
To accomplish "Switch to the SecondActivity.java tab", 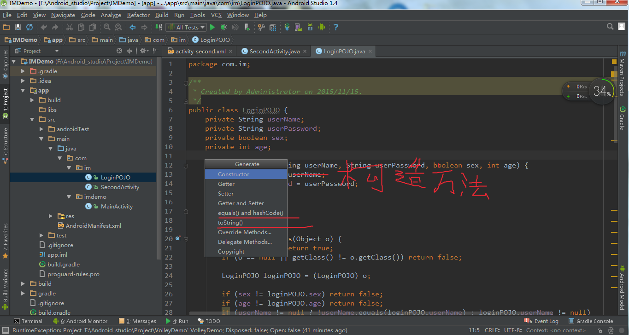I will tap(274, 52).
